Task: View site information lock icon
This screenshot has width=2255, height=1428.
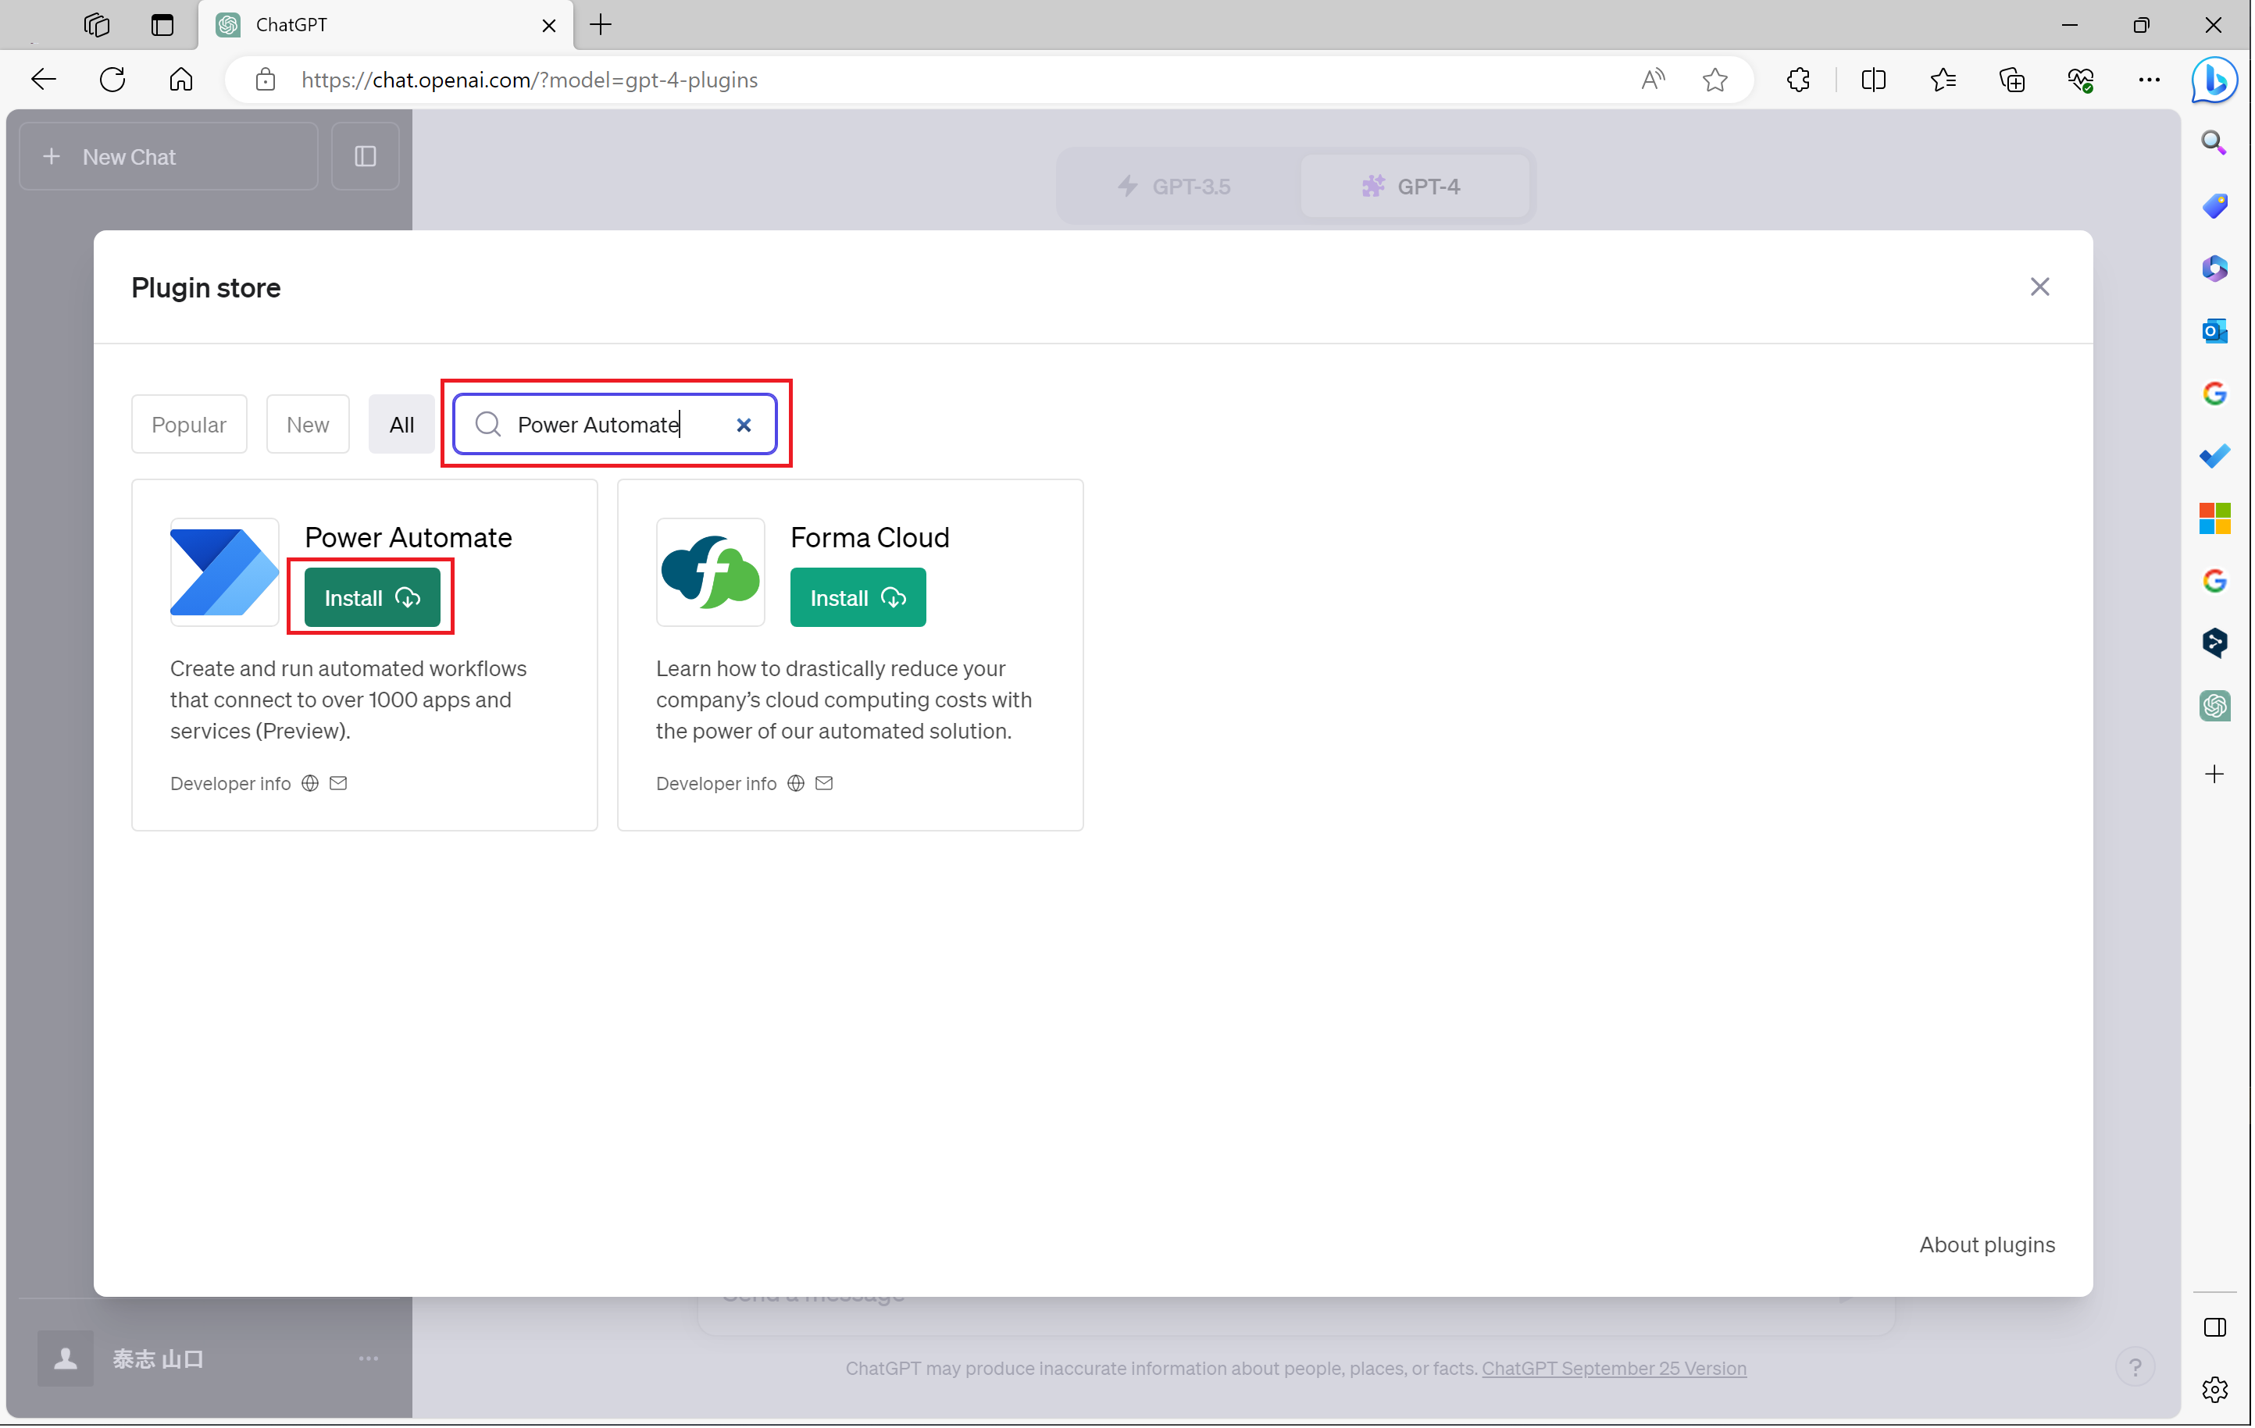Action: pyautogui.click(x=266, y=80)
